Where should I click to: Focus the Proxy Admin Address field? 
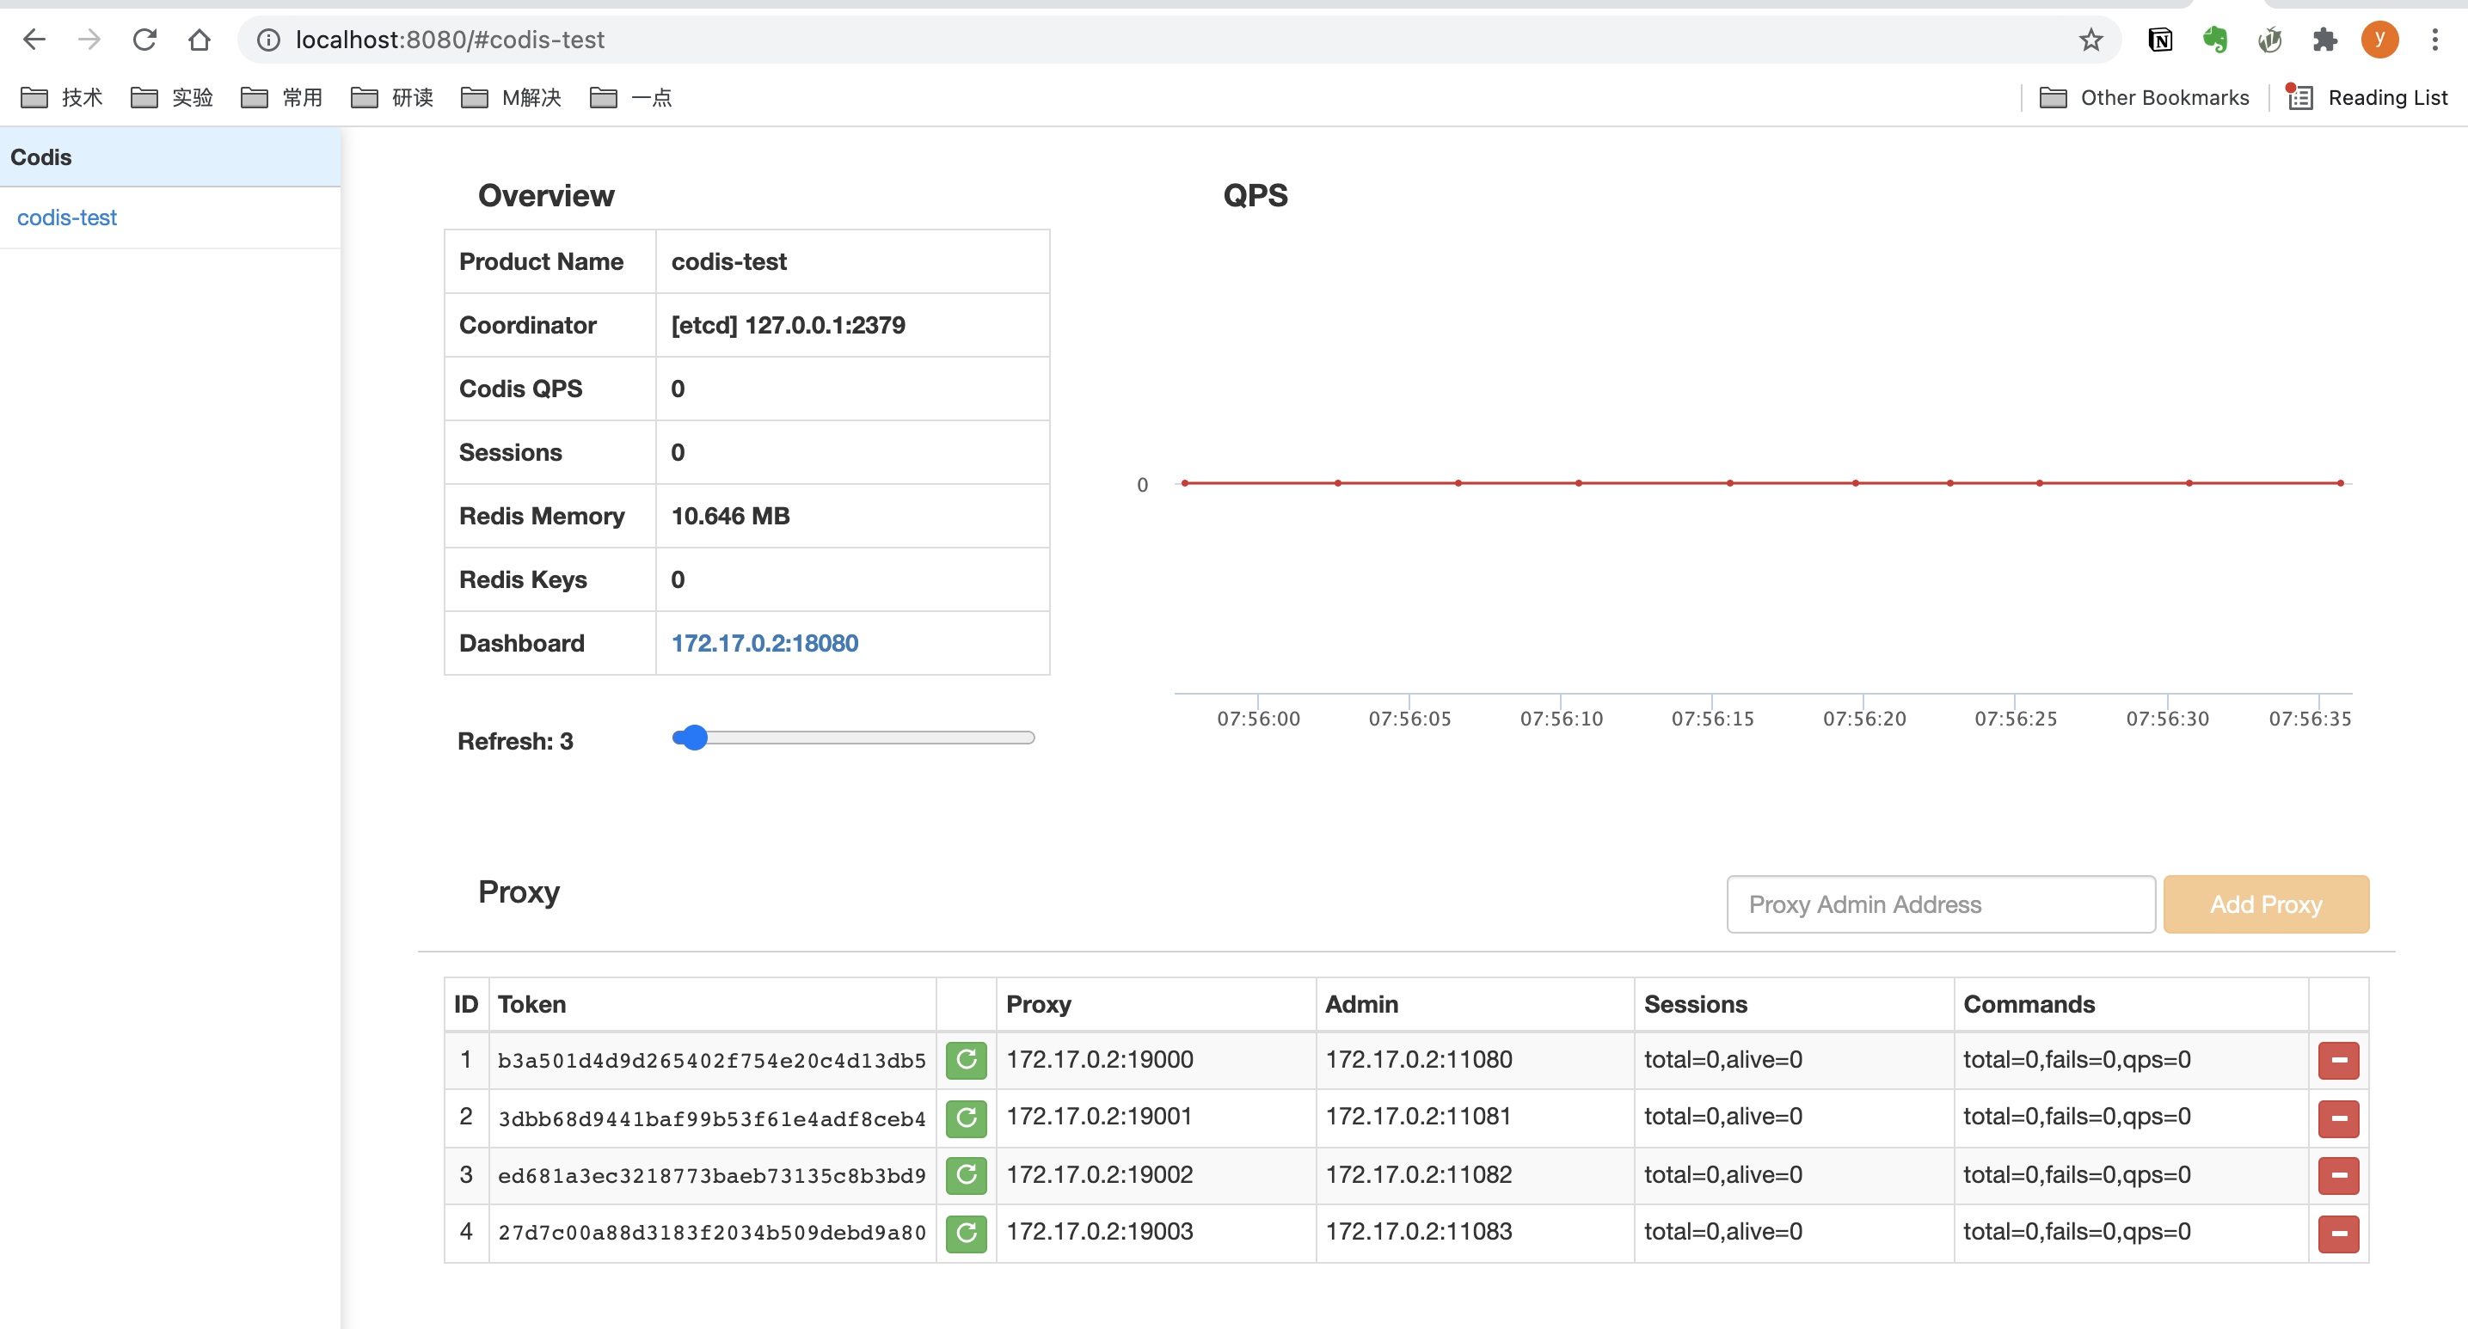click(x=1940, y=903)
